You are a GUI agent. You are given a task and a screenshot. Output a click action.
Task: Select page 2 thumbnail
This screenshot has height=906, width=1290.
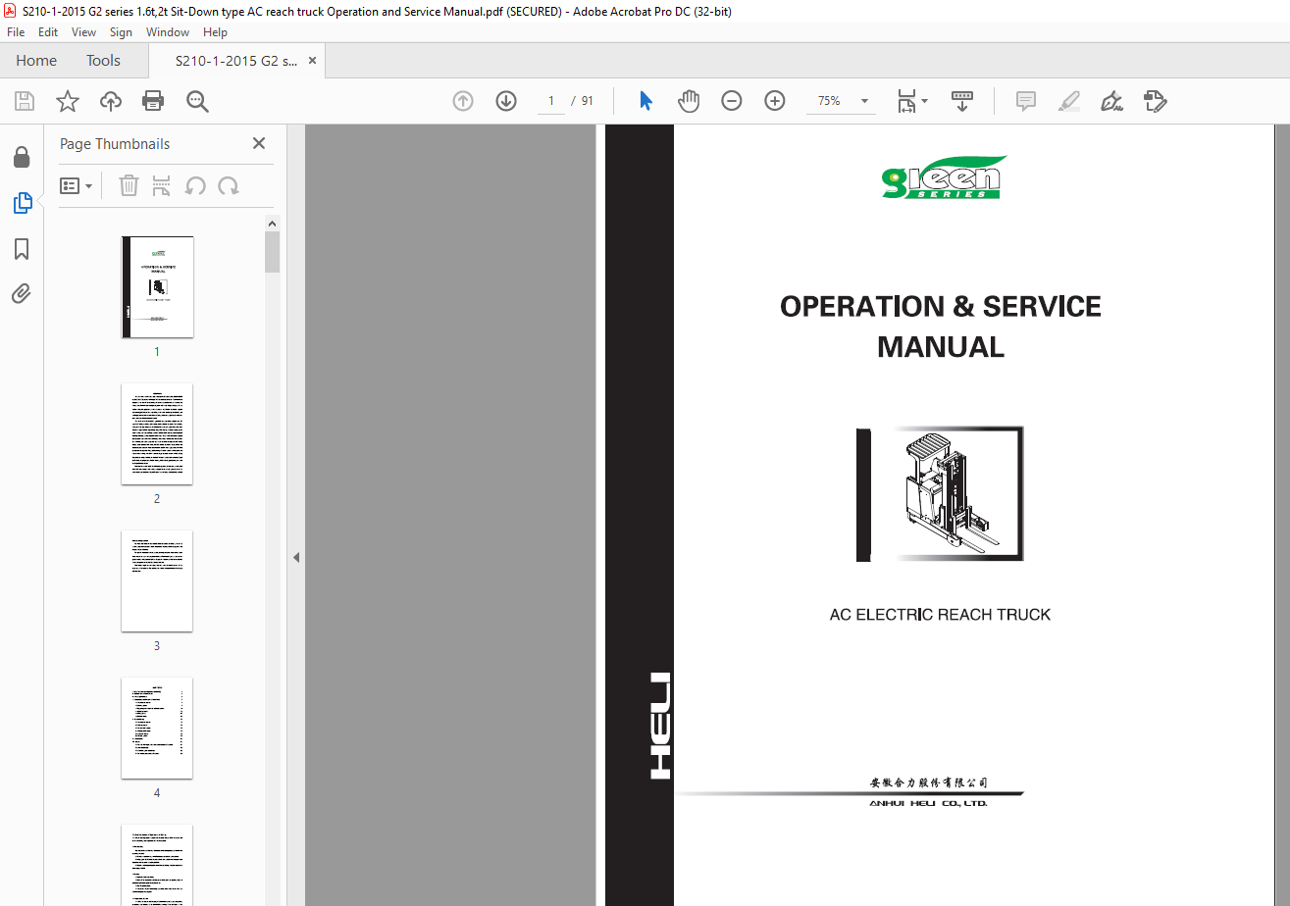157,434
